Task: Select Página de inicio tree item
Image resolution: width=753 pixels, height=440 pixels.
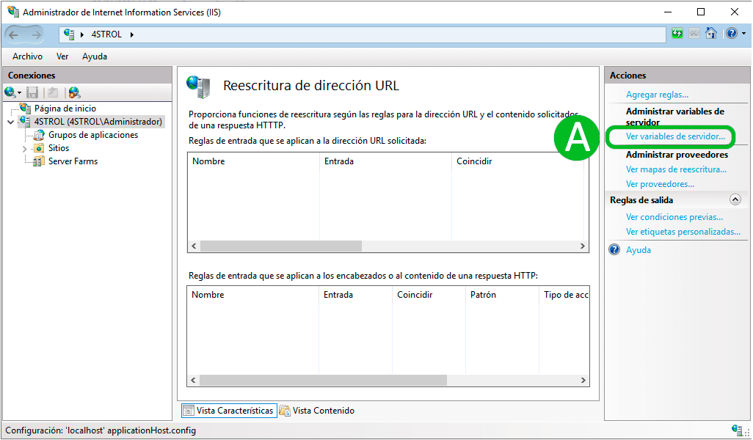Action: tap(65, 109)
